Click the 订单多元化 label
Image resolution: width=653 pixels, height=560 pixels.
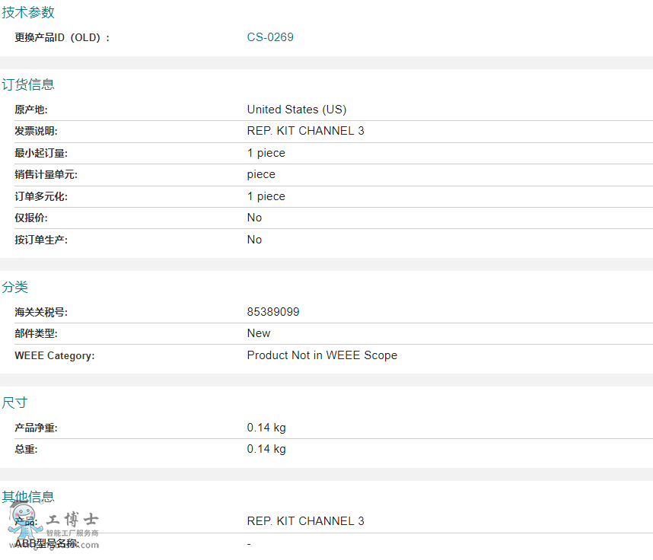coord(41,196)
